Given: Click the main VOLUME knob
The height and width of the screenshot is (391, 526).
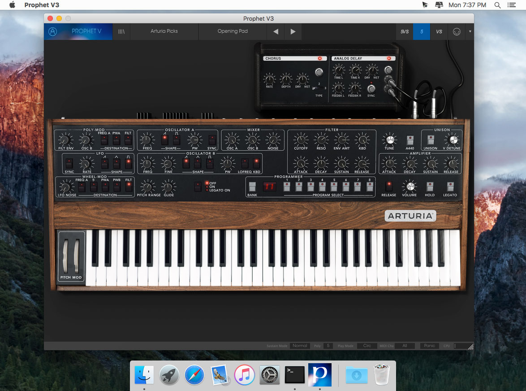Looking at the screenshot, I should (x=410, y=186).
